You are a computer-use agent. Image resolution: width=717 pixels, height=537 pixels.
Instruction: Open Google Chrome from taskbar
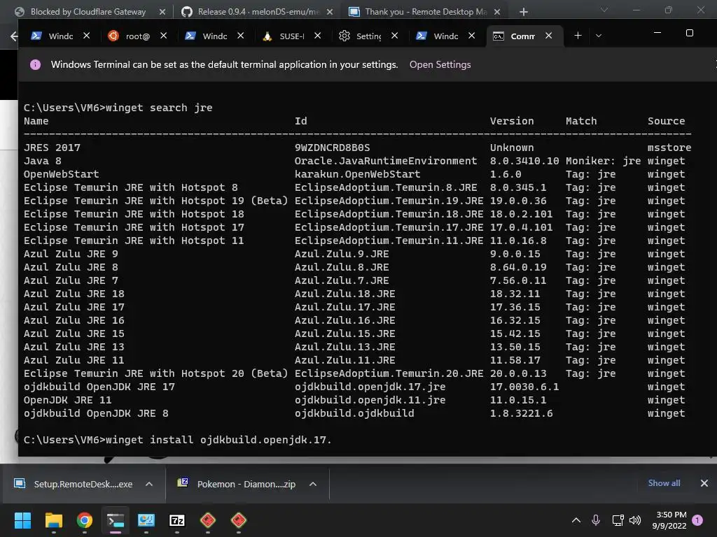click(x=85, y=520)
